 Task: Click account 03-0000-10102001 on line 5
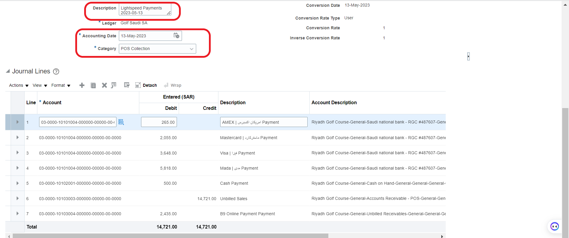click(x=80, y=183)
